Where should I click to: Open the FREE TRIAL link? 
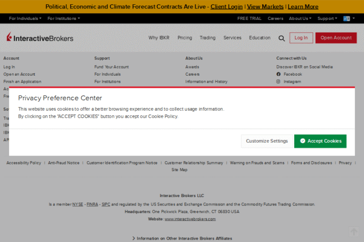pos(249,18)
